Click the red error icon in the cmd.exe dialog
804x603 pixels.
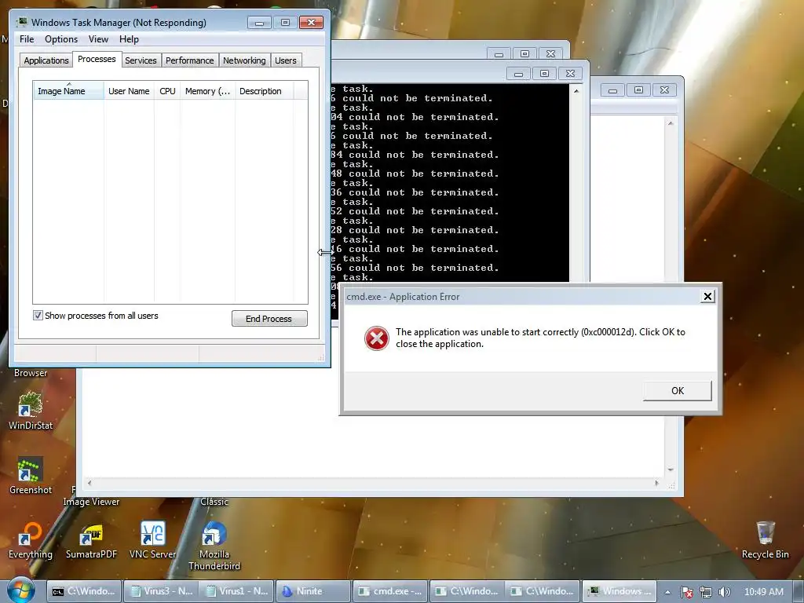[376, 338]
